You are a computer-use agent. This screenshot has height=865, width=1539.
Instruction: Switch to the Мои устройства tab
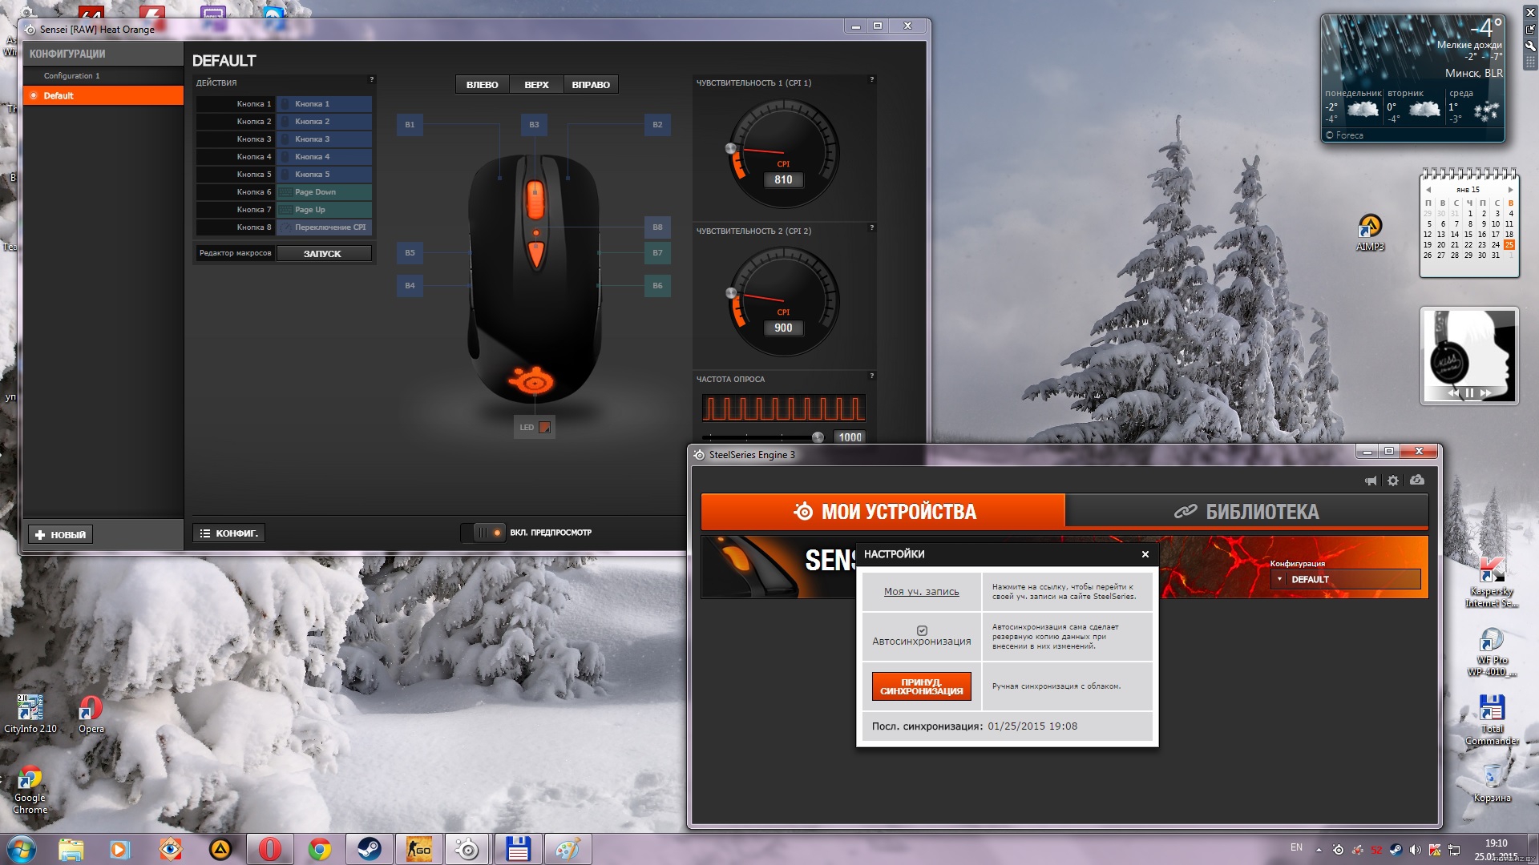pos(883,512)
